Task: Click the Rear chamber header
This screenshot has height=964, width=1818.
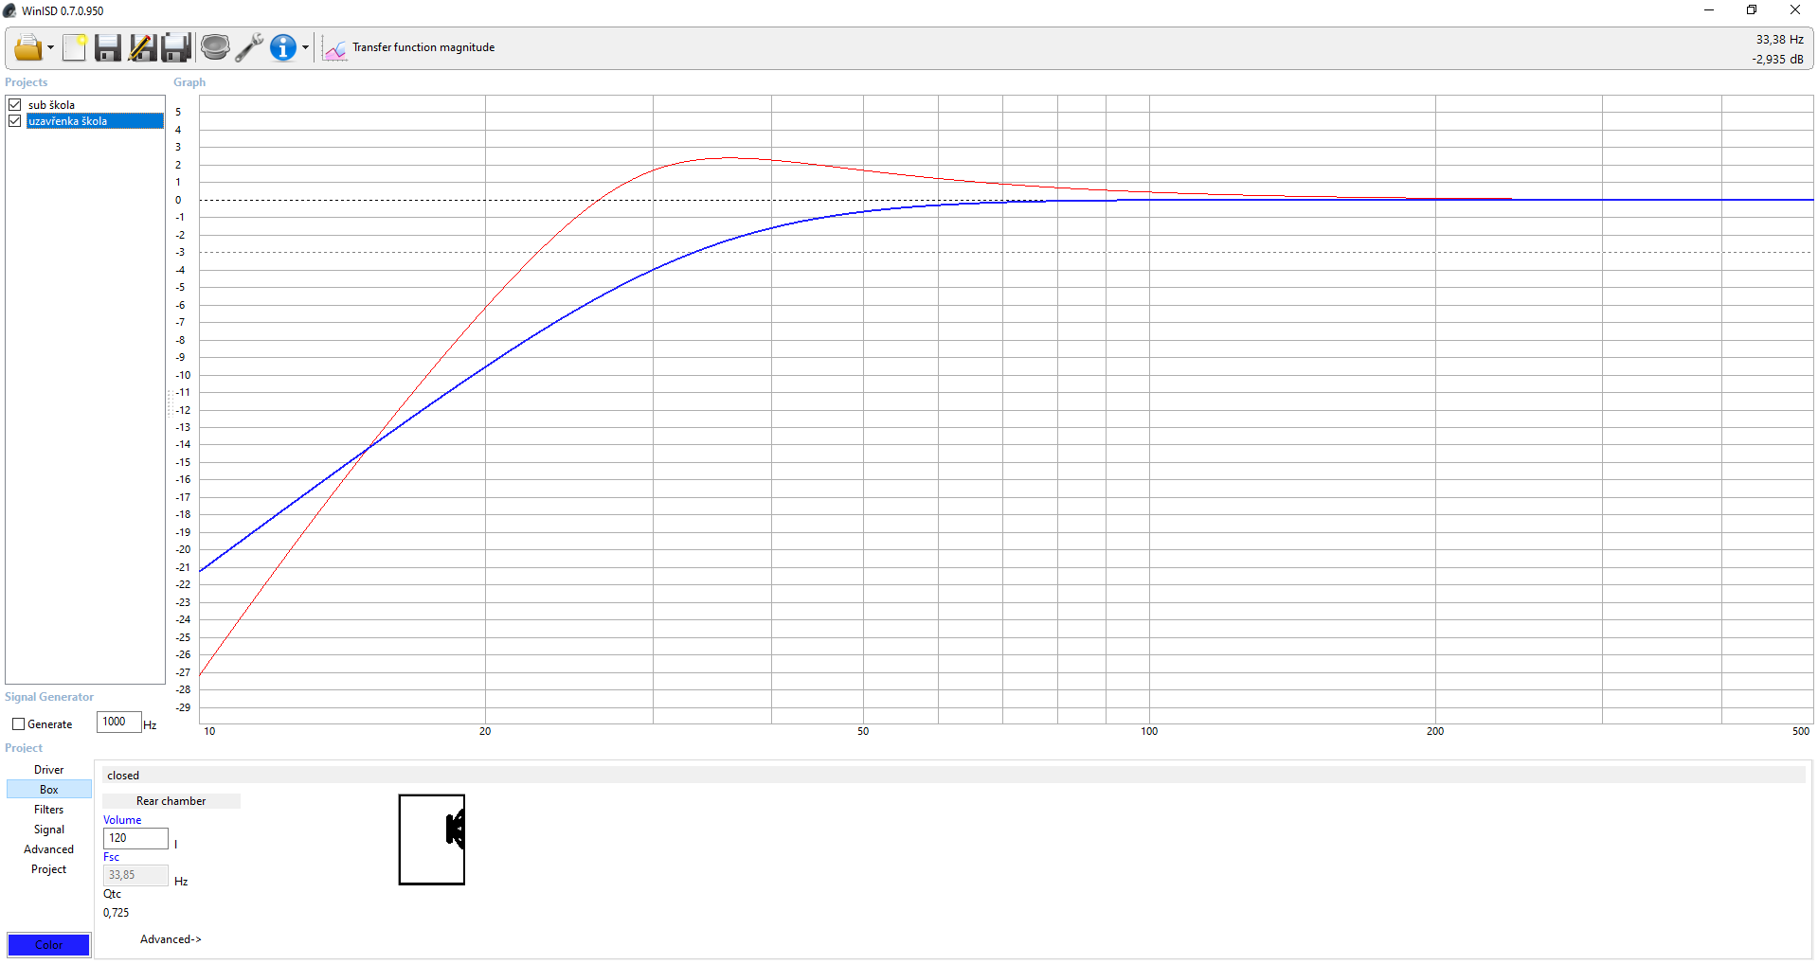Action: pos(171,801)
